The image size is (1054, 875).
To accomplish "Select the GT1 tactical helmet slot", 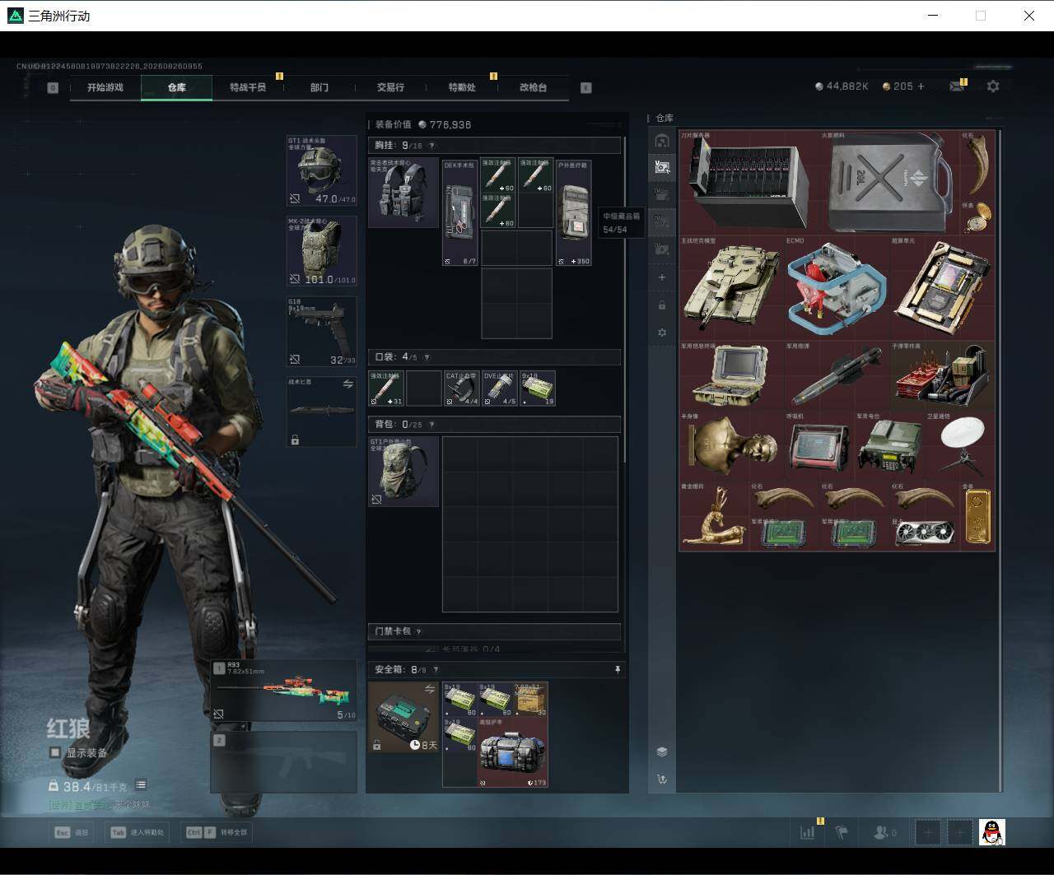I will point(321,171).
